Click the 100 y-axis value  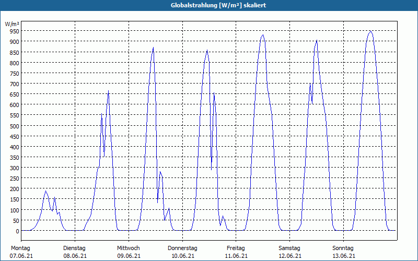click(x=14, y=210)
